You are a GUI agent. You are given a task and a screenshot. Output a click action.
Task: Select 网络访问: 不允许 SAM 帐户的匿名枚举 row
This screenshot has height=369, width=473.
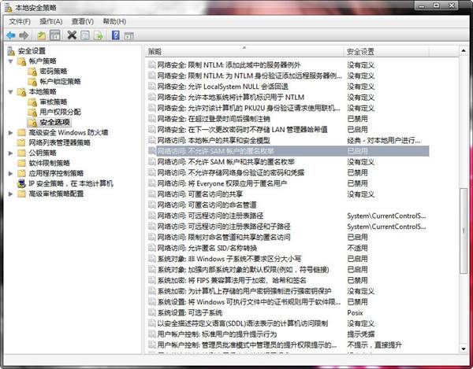pos(289,151)
